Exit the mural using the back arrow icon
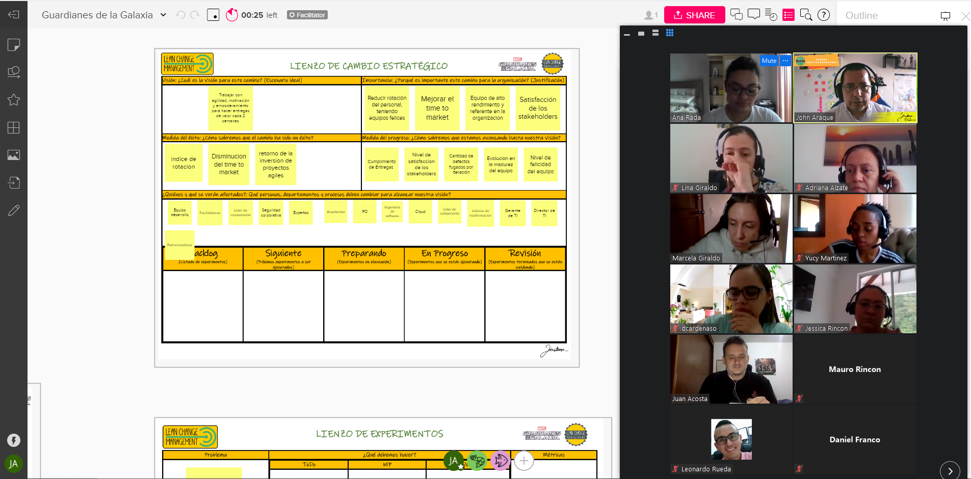 (14, 14)
